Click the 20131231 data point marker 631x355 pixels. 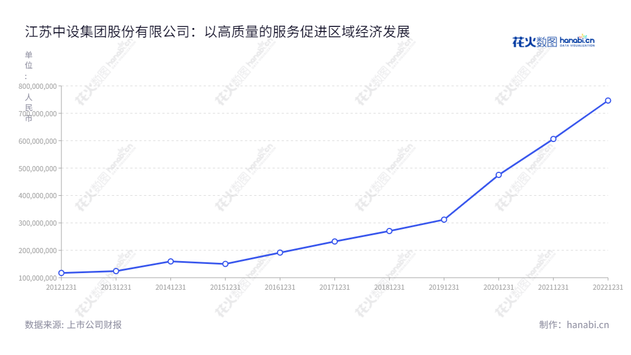(116, 271)
